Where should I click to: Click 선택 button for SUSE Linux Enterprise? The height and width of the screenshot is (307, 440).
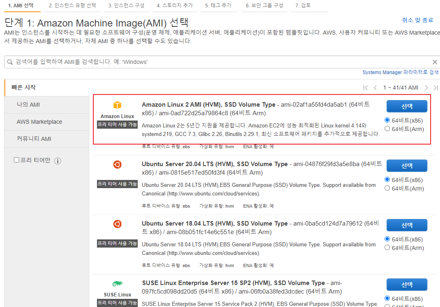coord(407,285)
